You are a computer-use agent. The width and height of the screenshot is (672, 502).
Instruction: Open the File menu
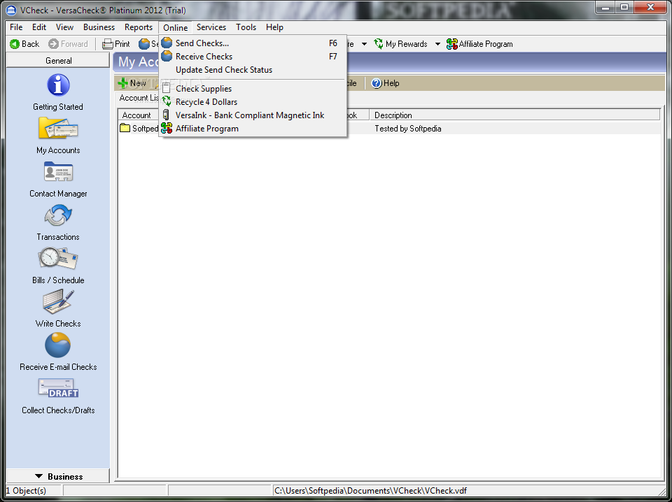[16, 27]
